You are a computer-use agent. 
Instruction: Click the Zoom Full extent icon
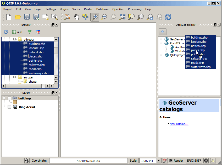pyautogui.click(x=122, y=17)
